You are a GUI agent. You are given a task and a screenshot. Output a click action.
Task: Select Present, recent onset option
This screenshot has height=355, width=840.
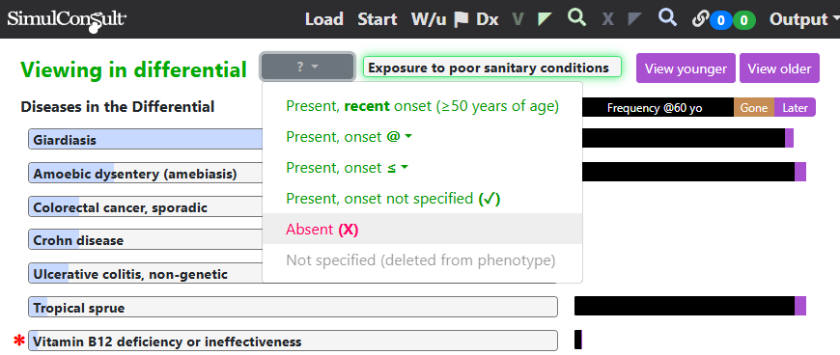coord(422,106)
